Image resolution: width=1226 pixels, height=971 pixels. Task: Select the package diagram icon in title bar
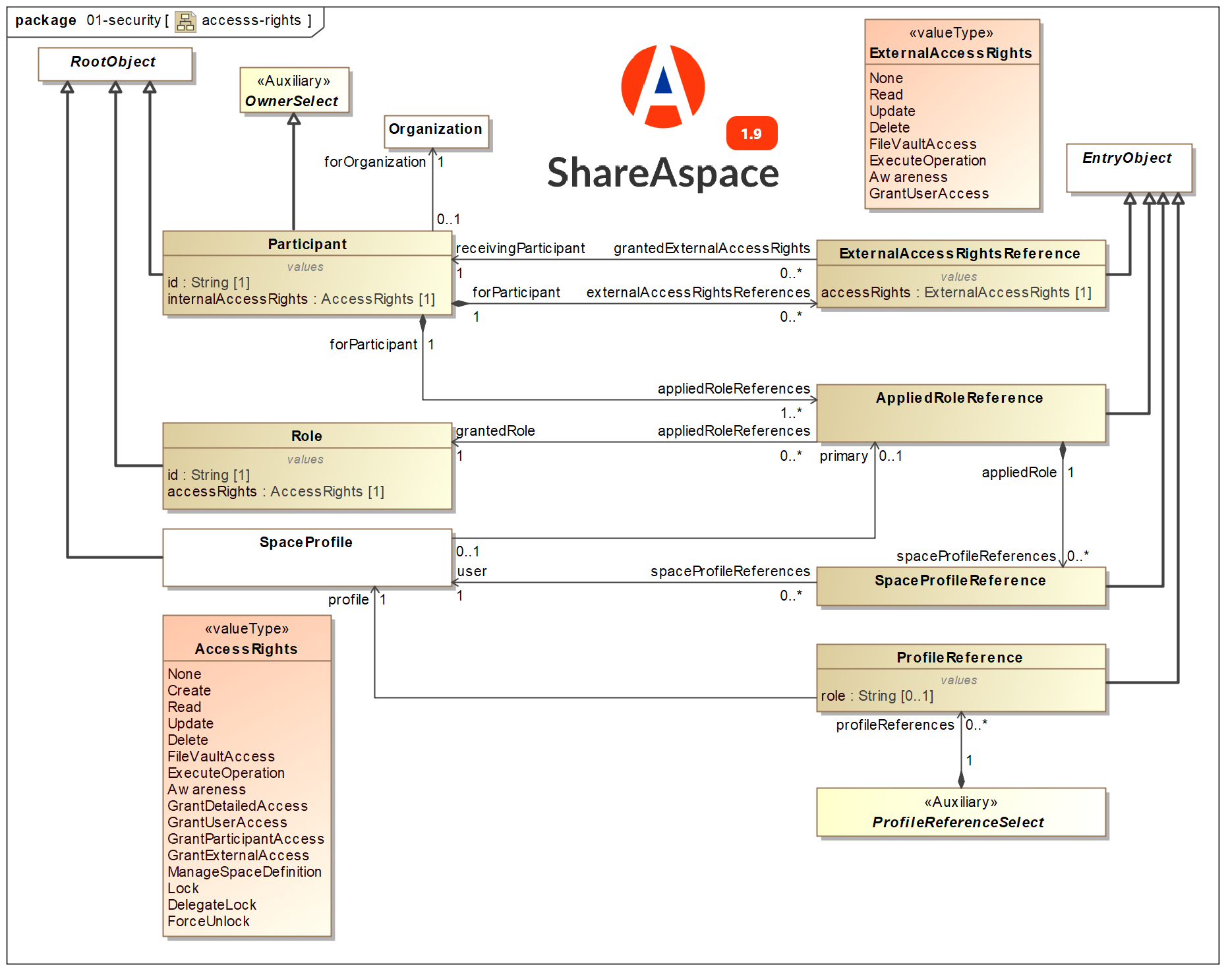(185, 20)
